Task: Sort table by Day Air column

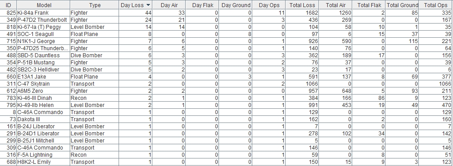Action: [169, 5]
